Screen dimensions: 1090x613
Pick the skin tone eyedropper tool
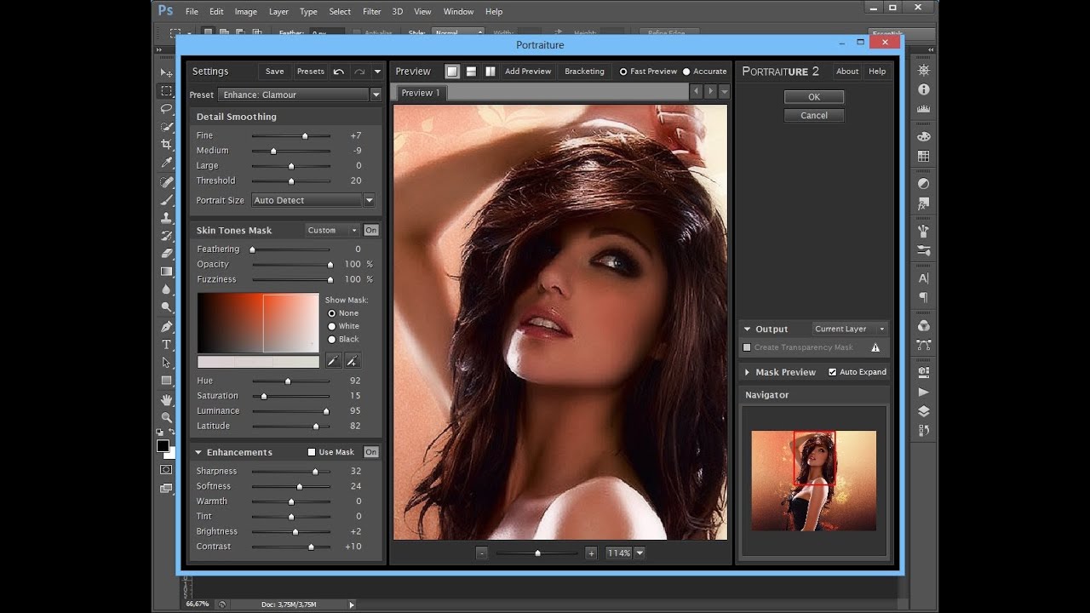tap(334, 361)
